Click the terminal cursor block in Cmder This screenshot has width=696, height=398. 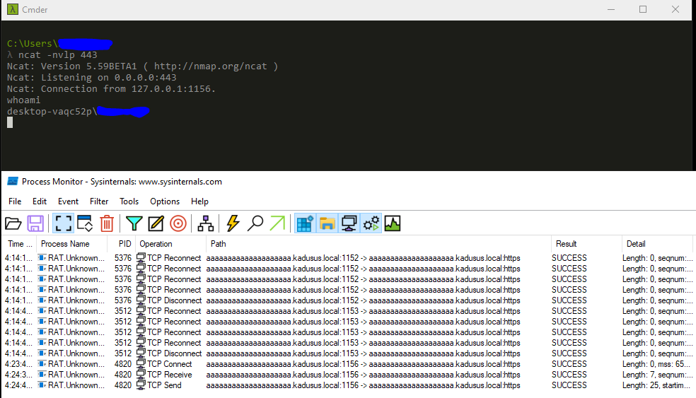[x=10, y=122]
